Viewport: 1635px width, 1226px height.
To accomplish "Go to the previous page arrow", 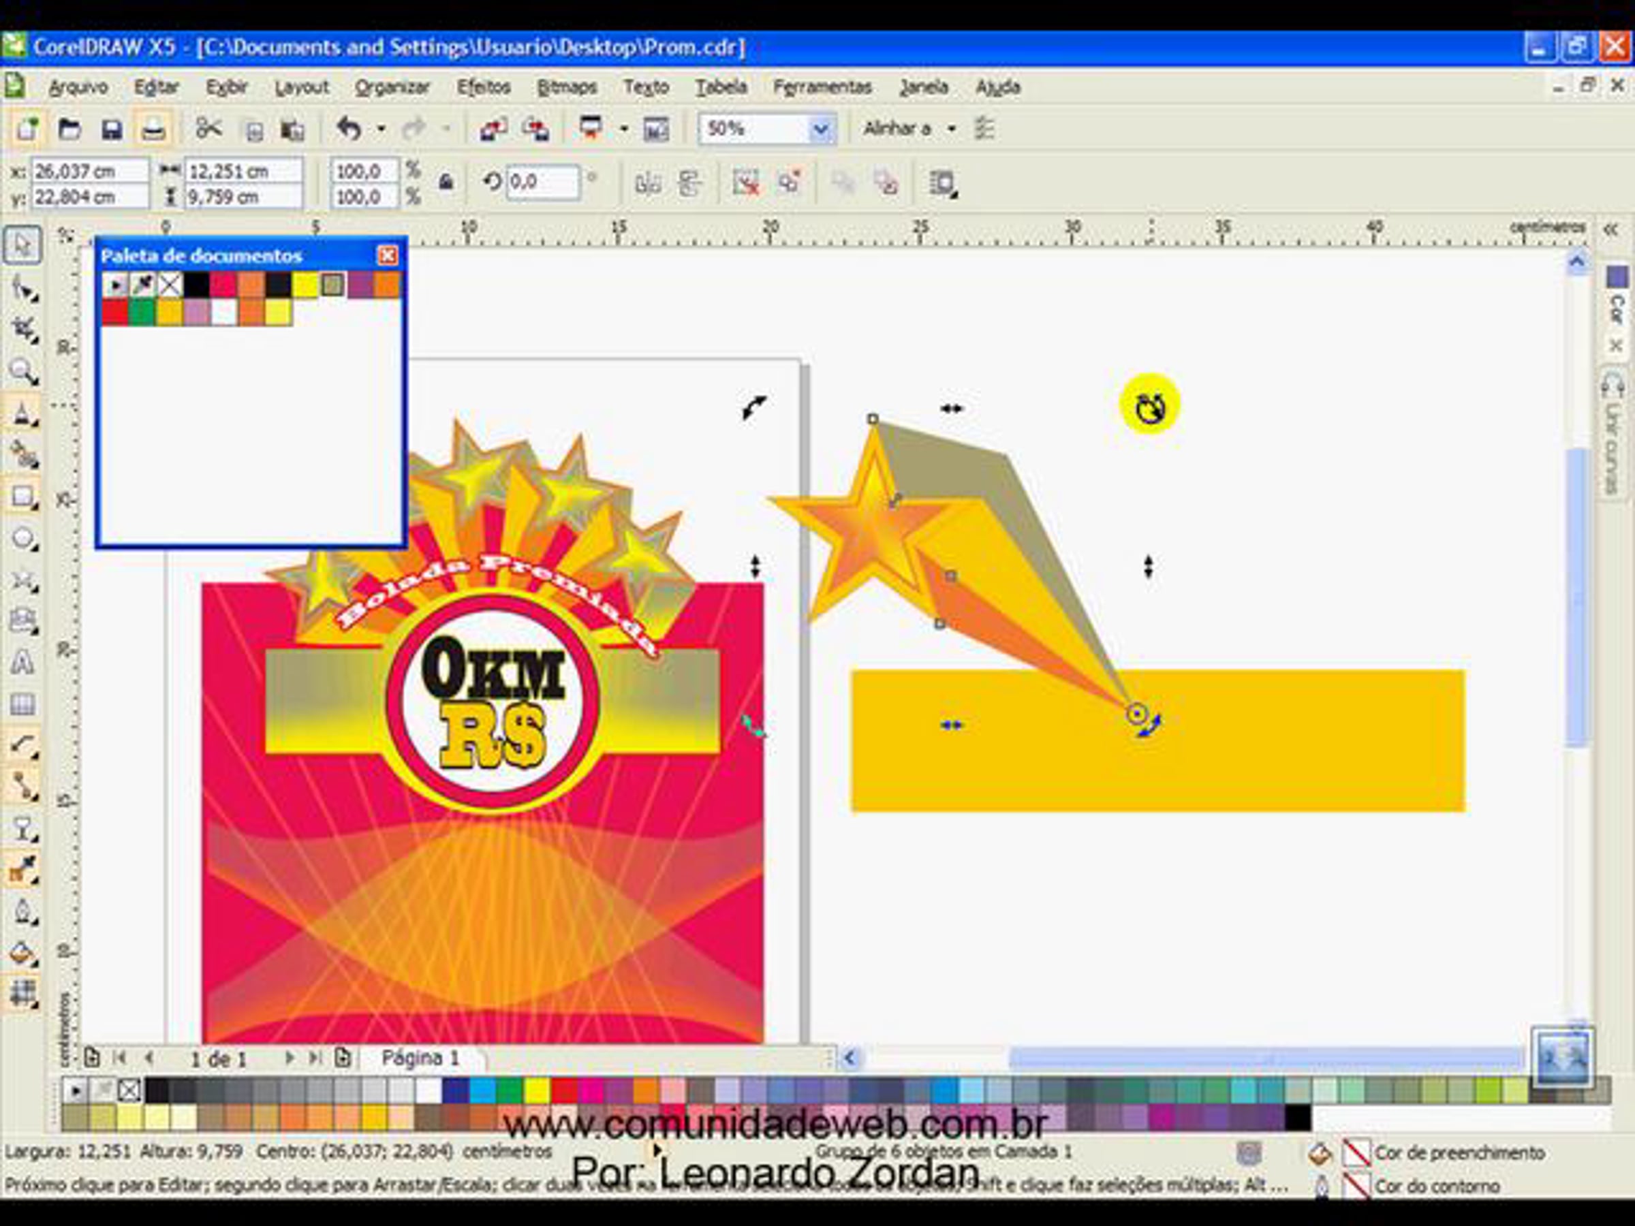I will [150, 1058].
